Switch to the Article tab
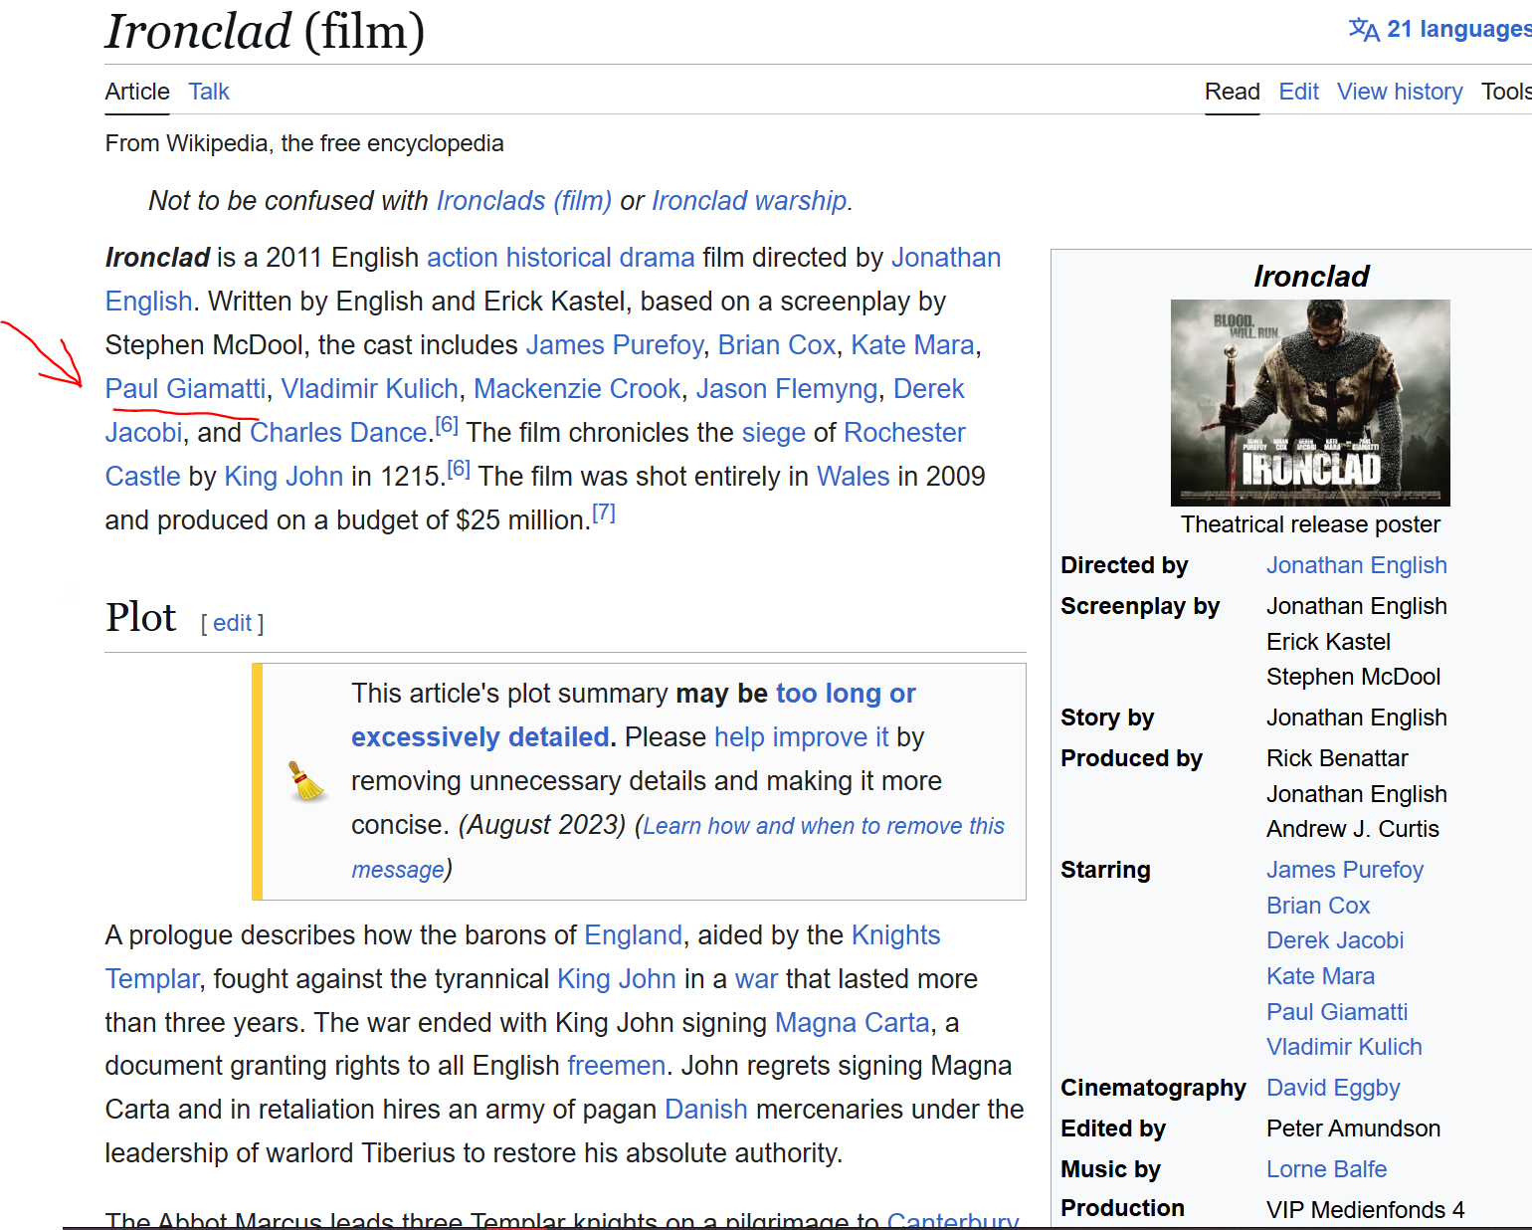1532x1230 pixels. pos(137,92)
